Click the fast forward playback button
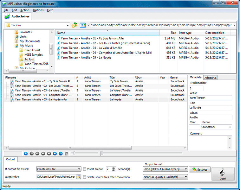Screen dimensions: 240x190 43,154
